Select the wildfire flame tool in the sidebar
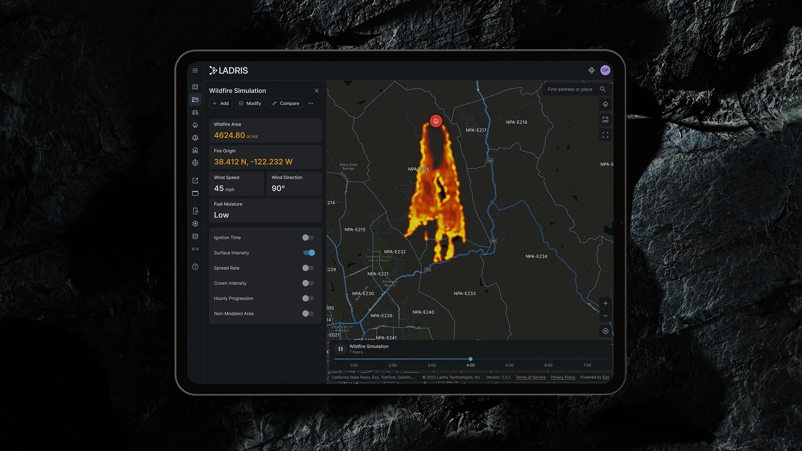 (195, 125)
